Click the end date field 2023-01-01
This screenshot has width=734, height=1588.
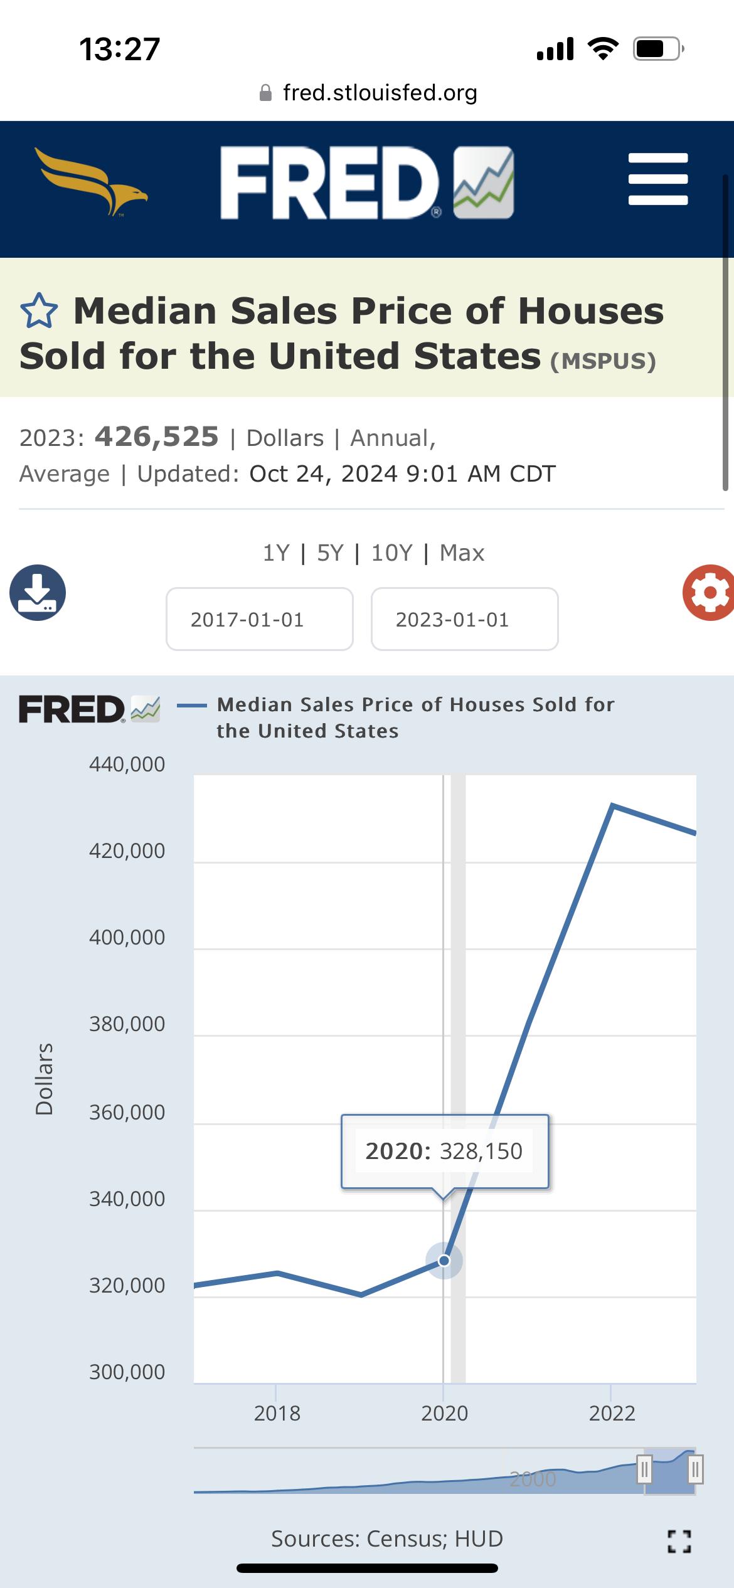pos(464,620)
